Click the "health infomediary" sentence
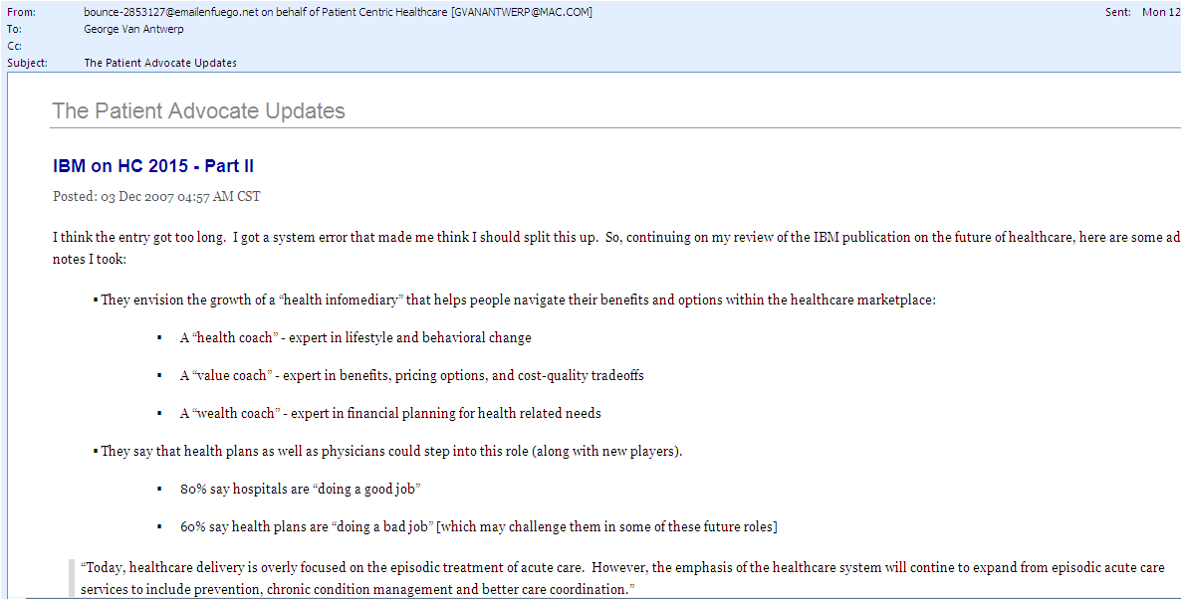The width and height of the screenshot is (1182, 600). (518, 300)
